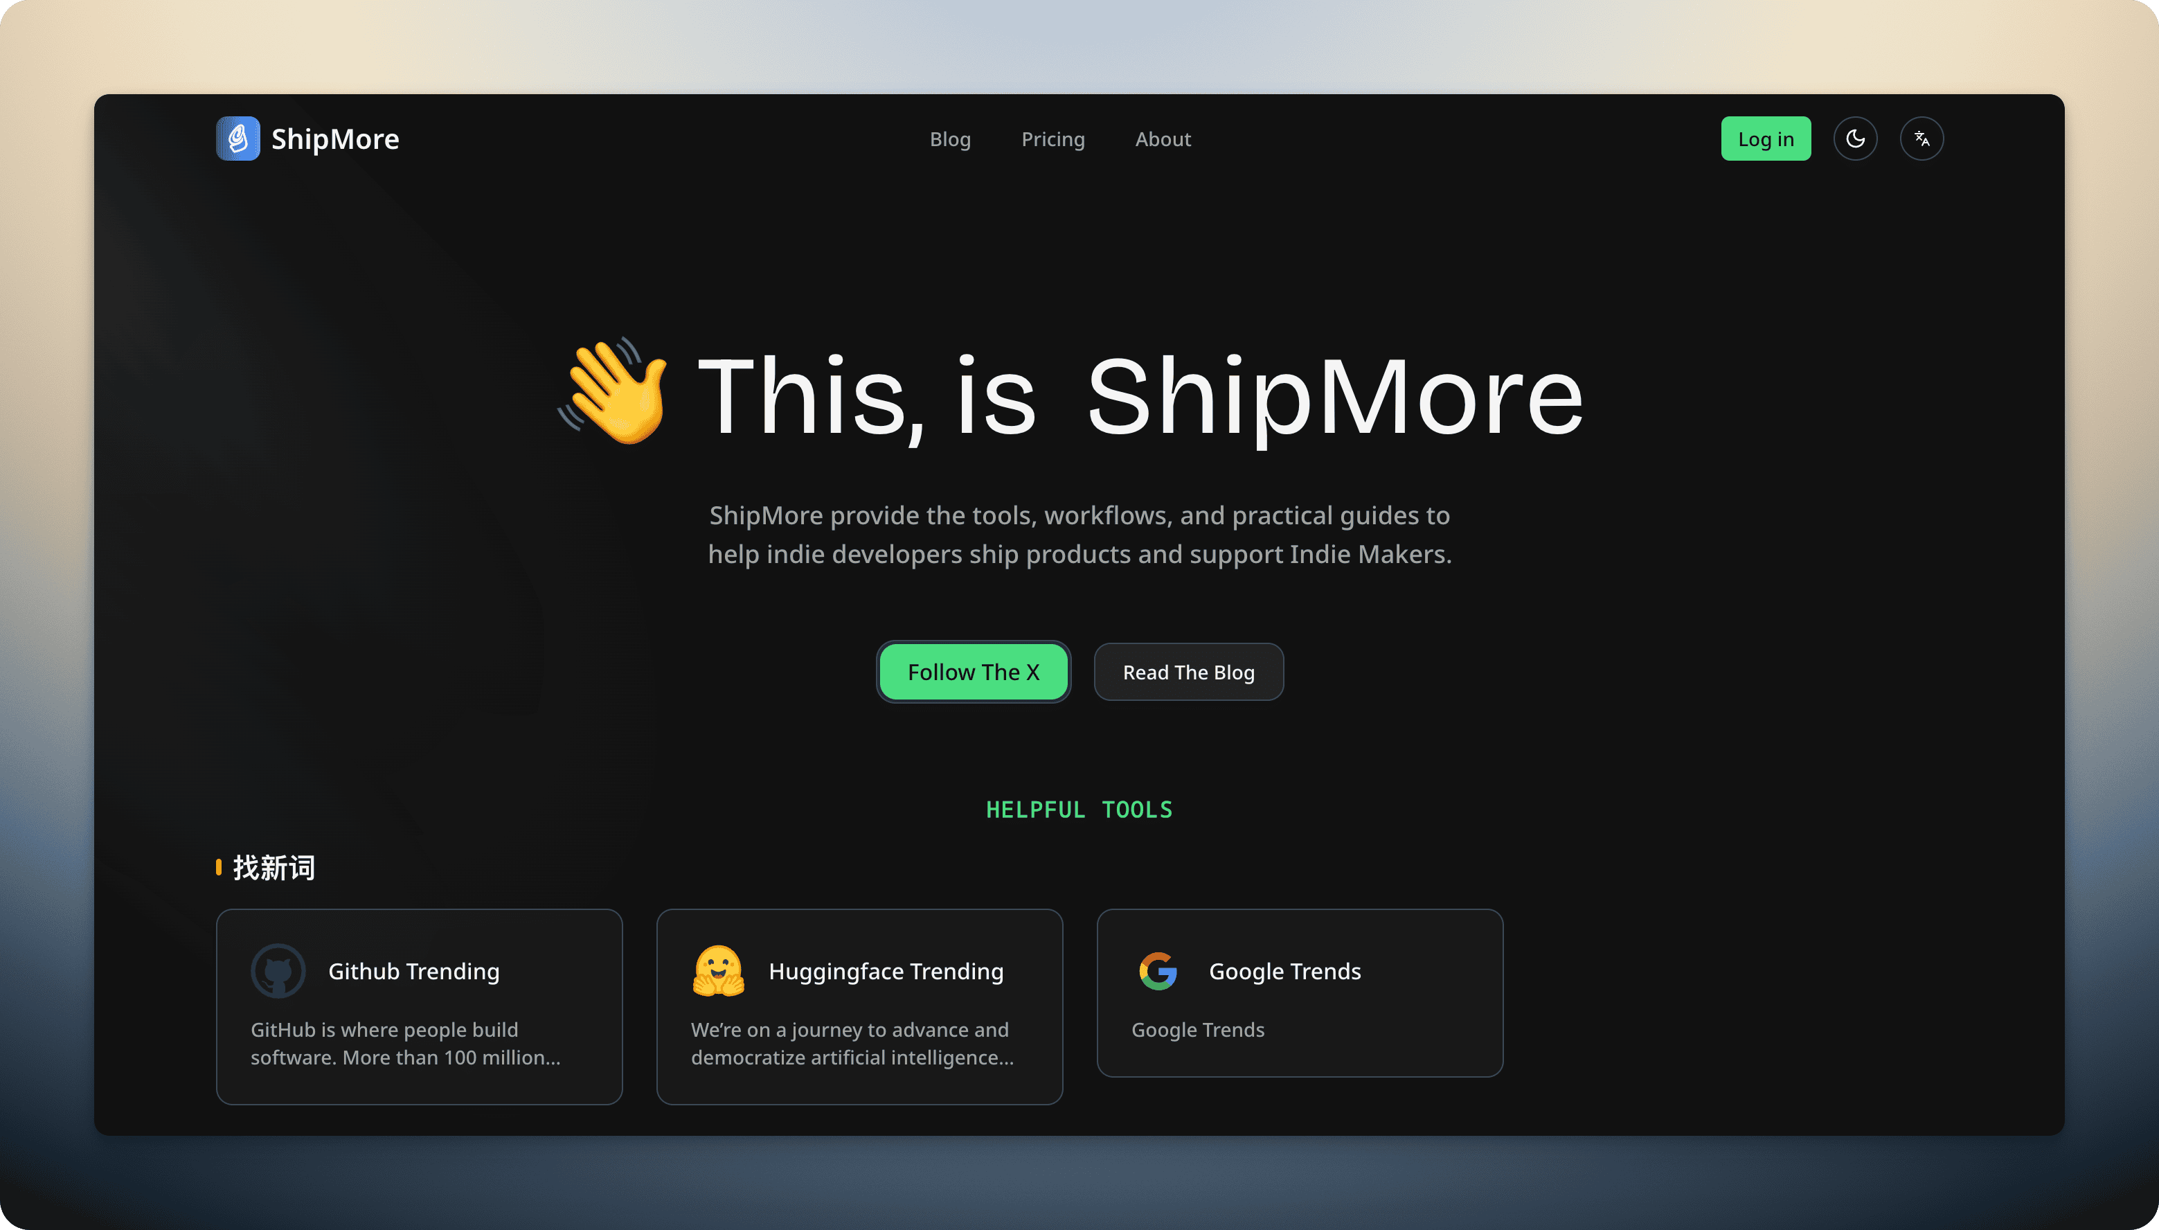Screen dimensions: 2159x1230
Task: Click the ShipMore logo icon
Action: coord(238,138)
